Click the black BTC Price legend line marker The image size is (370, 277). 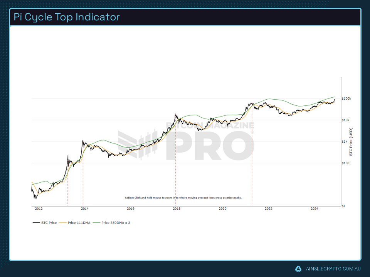coord(37,222)
